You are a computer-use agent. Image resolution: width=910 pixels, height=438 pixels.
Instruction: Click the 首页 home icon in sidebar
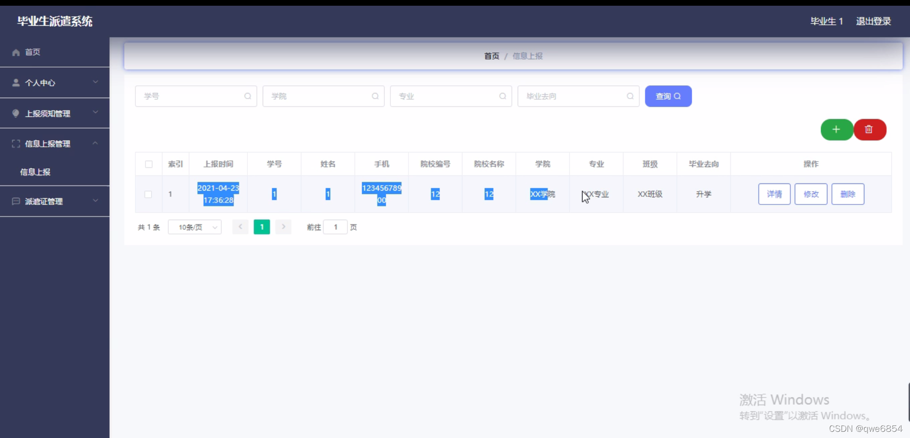click(x=16, y=52)
